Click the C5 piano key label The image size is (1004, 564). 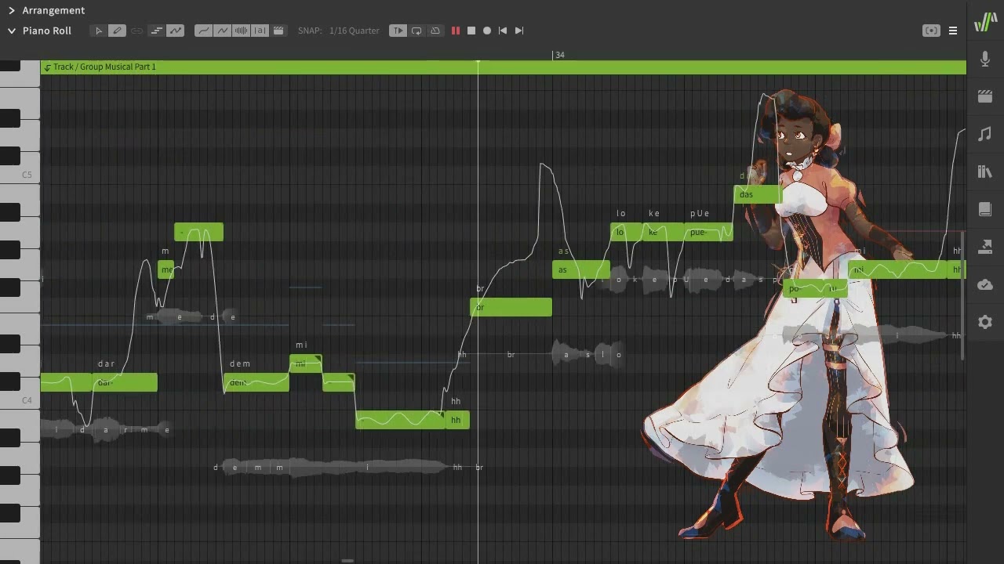click(x=27, y=175)
